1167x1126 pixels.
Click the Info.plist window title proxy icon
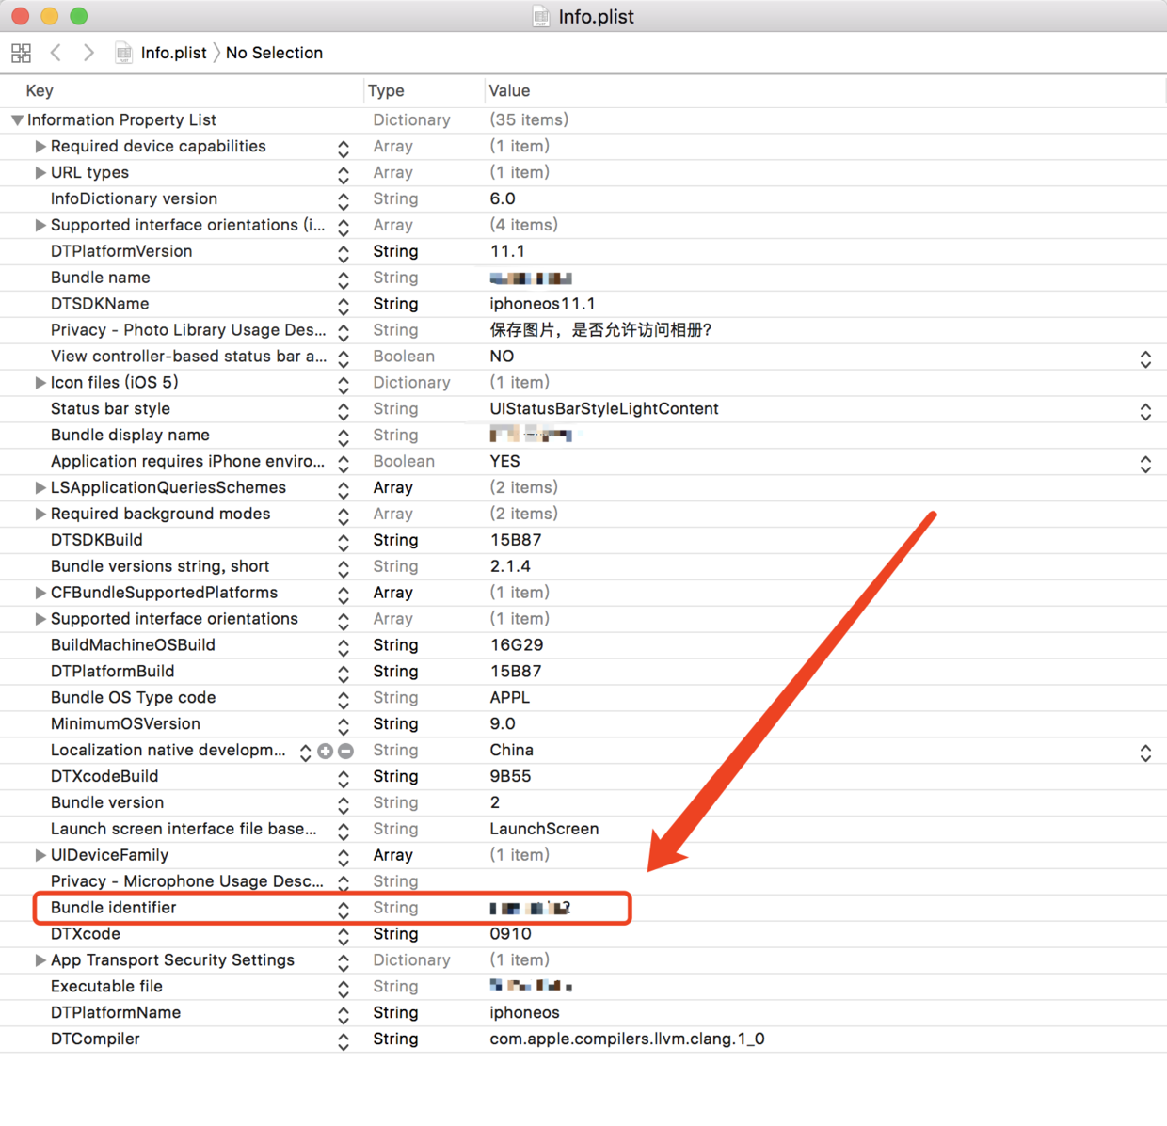pyautogui.click(x=541, y=17)
